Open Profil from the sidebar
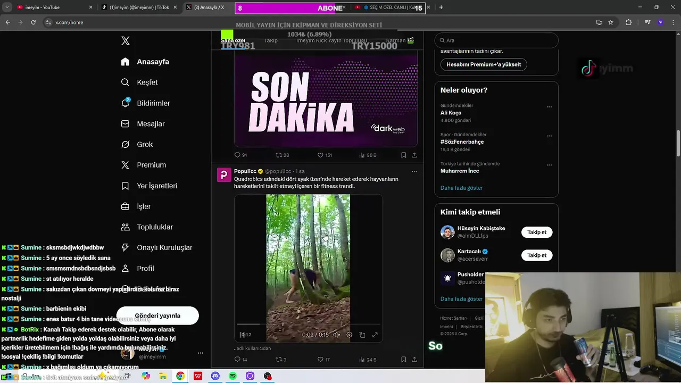Viewport: 681px width, 383px height. tap(137, 268)
